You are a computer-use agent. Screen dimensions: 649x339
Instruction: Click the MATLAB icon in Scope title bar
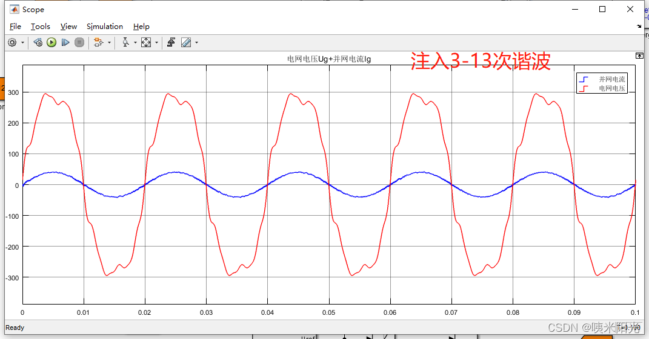pyautogui.click(x=15, y=9)
